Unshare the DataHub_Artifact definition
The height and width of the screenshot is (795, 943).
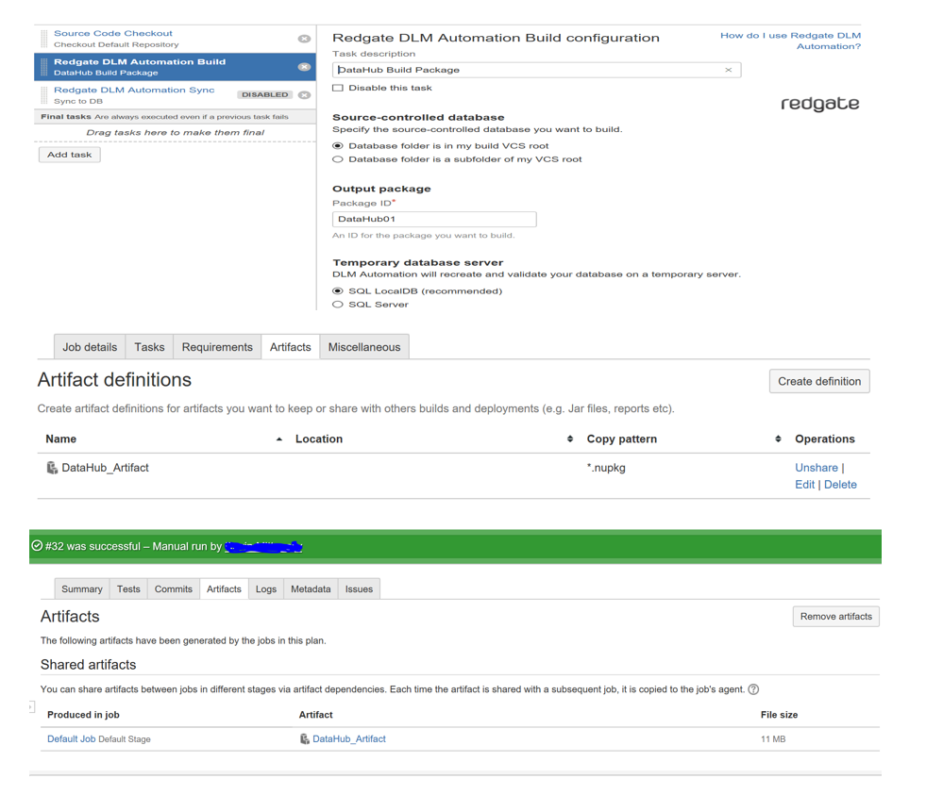(x=817, y=468)
